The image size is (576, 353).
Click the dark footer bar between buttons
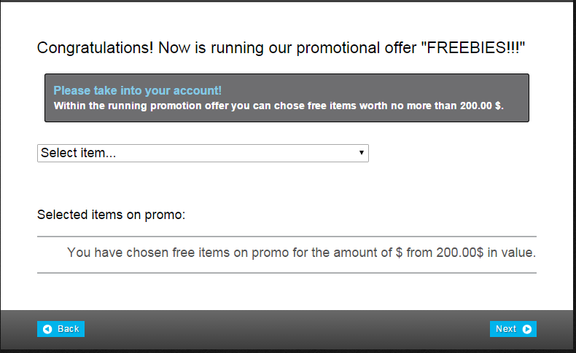pyautogui.click(x=287, y=329)
